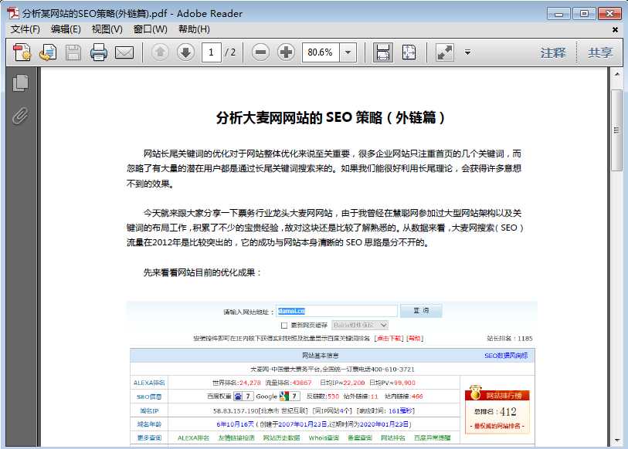Click the 更多查询 row label
This screenshot has width=628, height=449.
pyautogui.click(x=149, y=437)
